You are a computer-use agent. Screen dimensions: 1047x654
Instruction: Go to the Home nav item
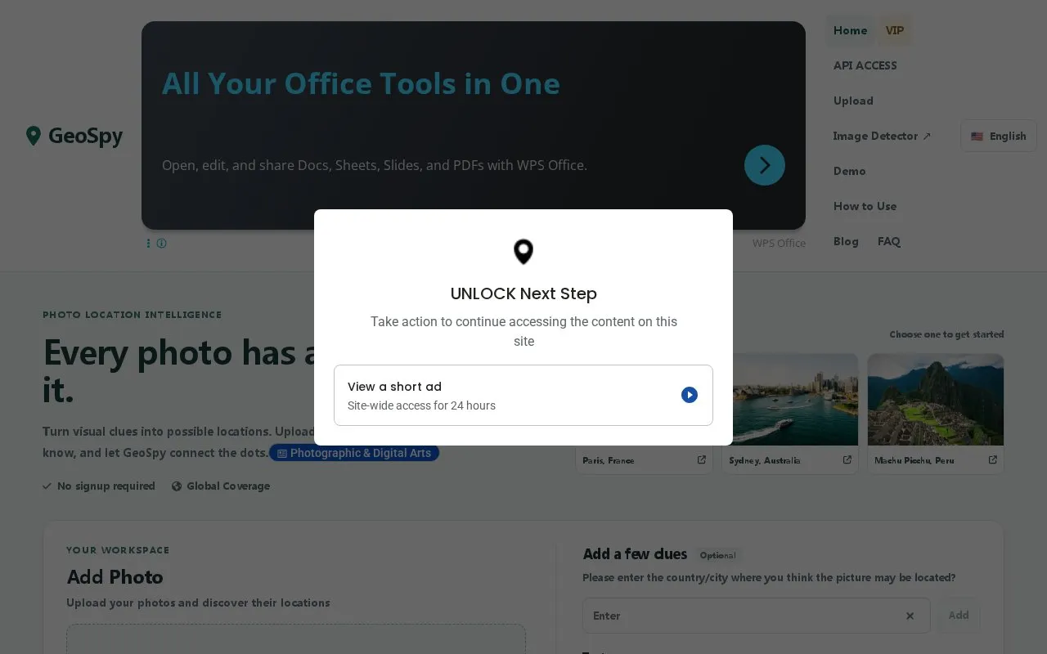pyautogui.click(x=851, y=30)
